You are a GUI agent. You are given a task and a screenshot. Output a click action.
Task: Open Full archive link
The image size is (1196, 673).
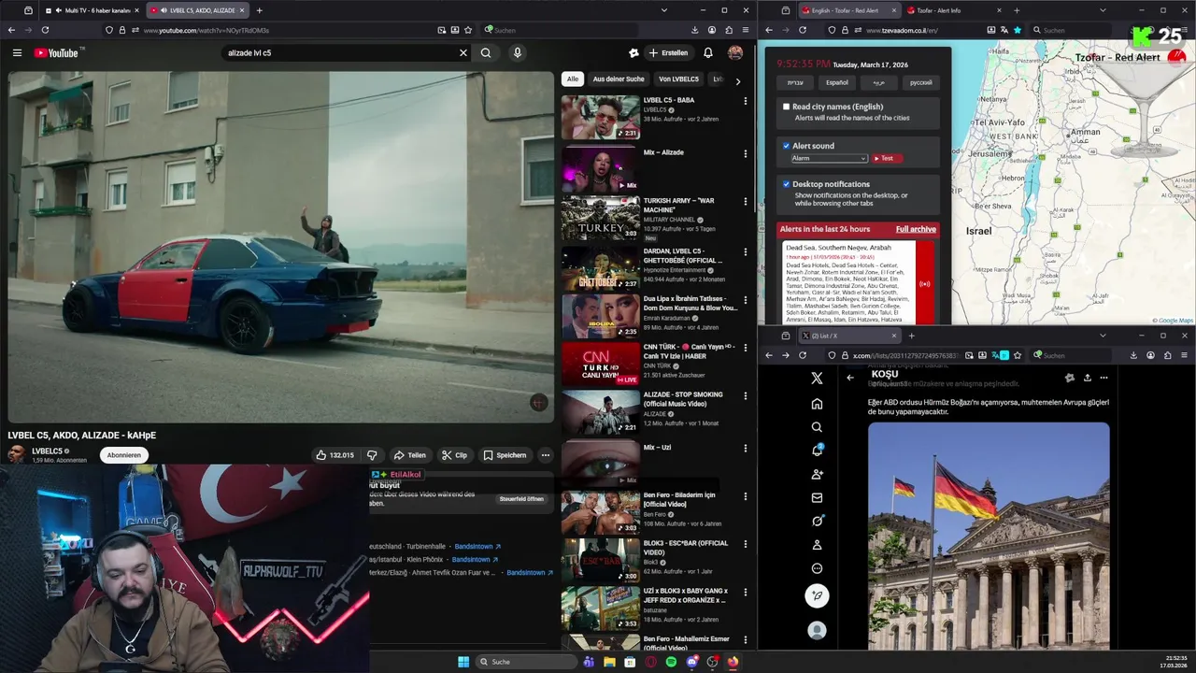point(916,229)
